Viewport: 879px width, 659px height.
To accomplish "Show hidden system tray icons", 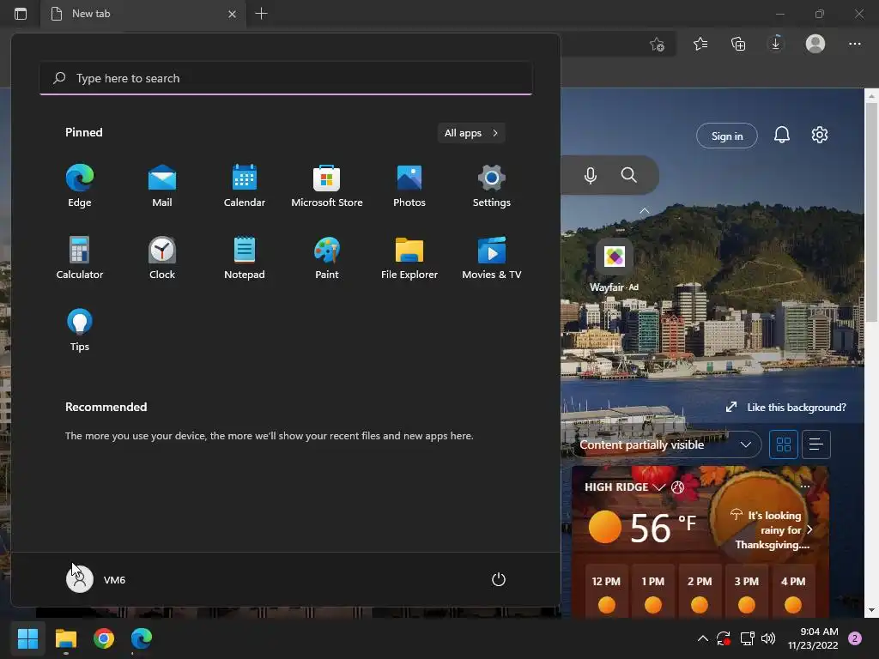I will pos(702,638).
